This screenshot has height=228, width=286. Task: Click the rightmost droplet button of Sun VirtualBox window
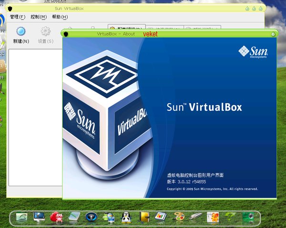point(261,9)
